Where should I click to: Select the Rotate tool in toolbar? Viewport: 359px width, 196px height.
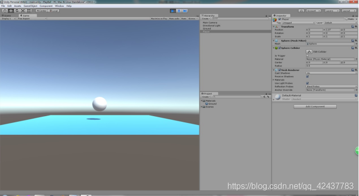tap(17, 11)
